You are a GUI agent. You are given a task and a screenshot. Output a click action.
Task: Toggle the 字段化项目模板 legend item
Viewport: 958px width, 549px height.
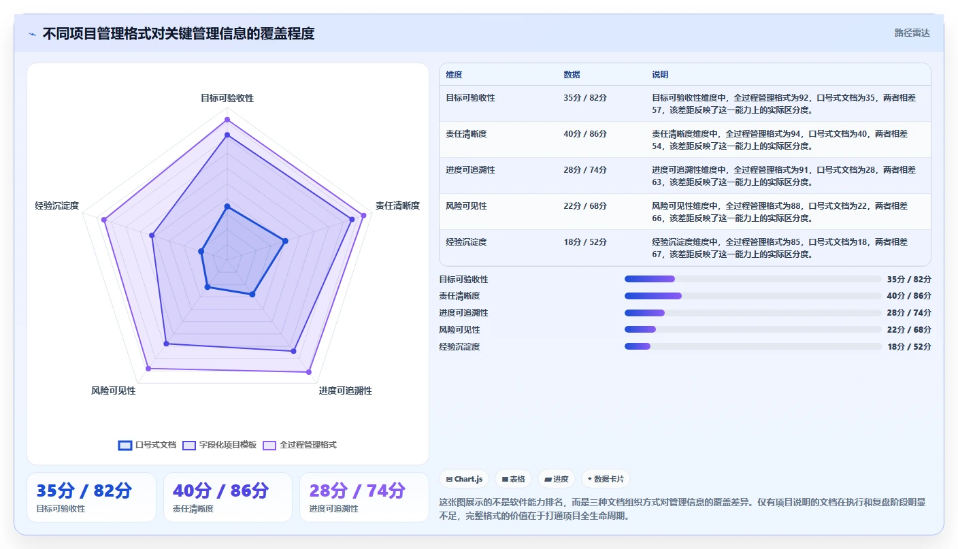[x=220, y=445]
